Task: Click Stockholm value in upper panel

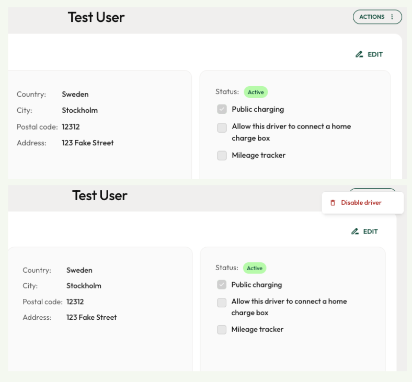Action: (80, 110)
